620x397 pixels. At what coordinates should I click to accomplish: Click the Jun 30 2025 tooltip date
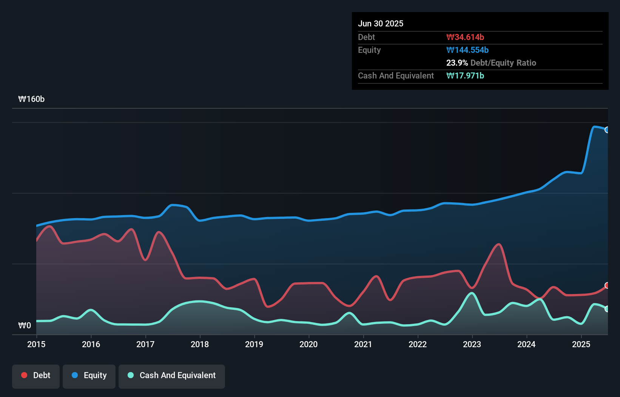(381, 23)
